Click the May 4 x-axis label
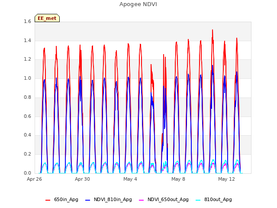Screen dimensions: 277x208 [130, 179]
